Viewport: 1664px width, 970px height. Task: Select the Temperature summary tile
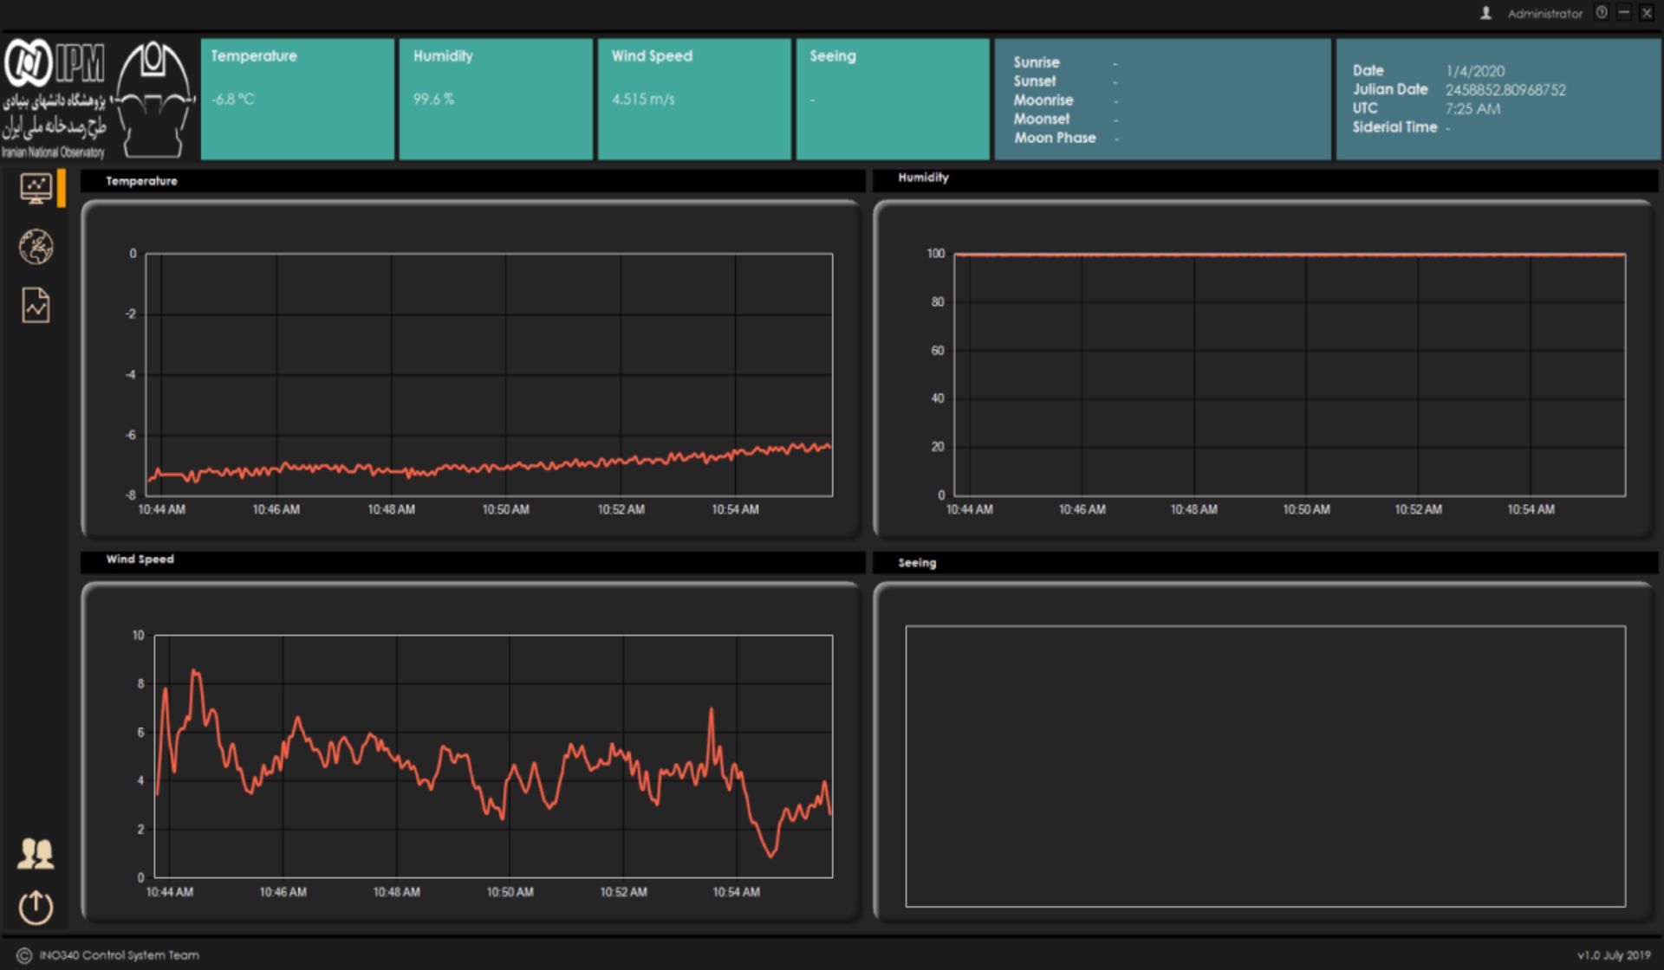(297, 99)
